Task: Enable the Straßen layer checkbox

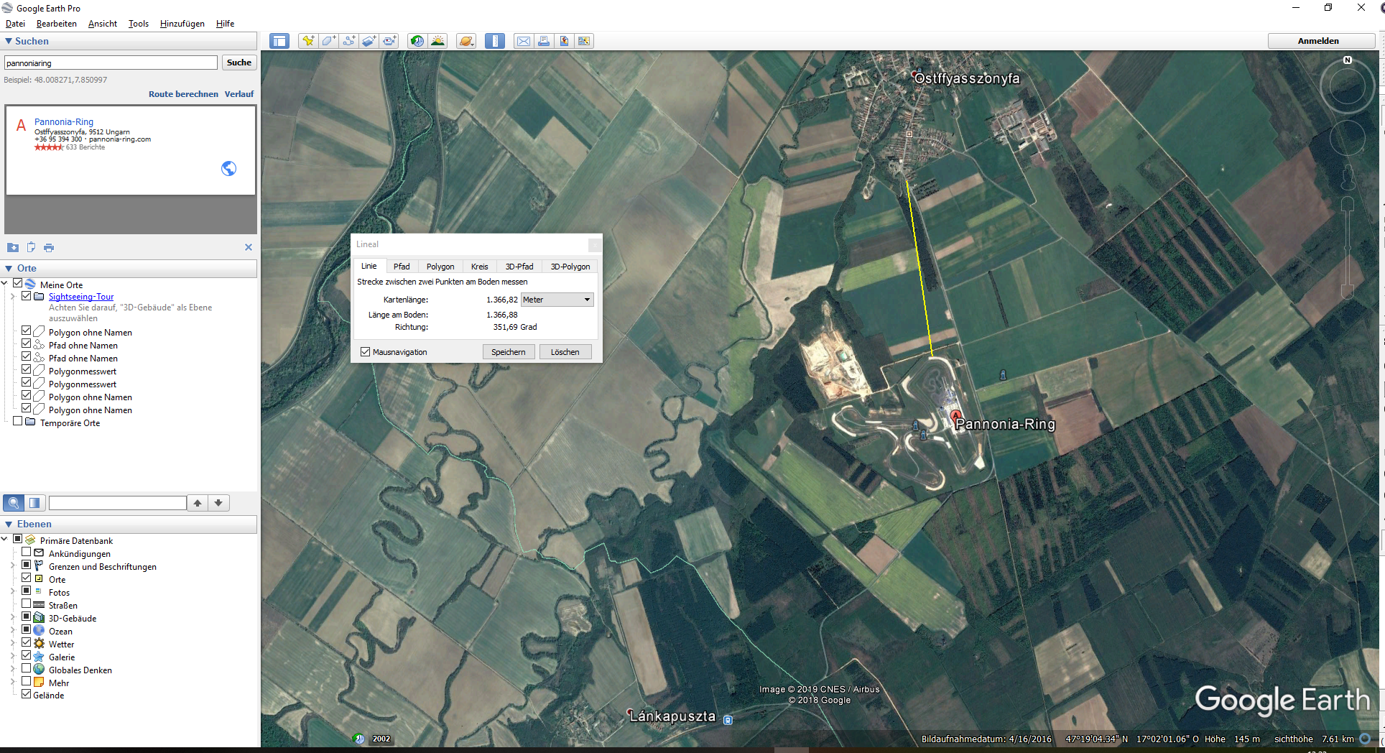Action: tap(27, 604)
